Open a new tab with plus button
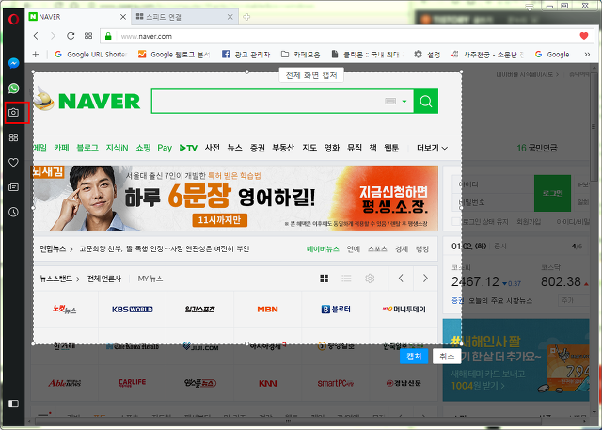 (246, 17)
